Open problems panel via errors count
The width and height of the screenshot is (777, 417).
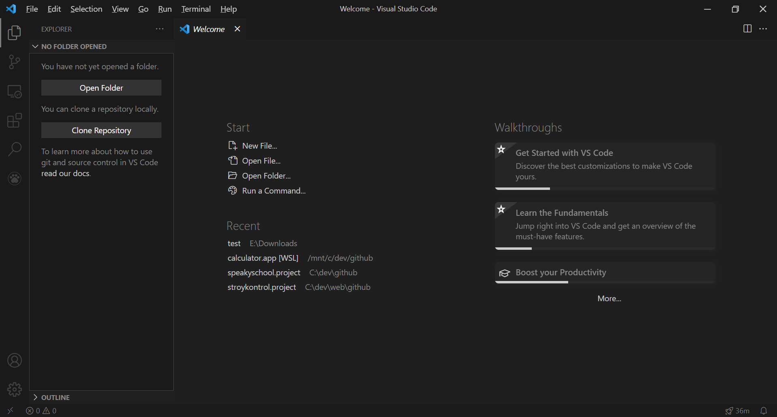33,411
